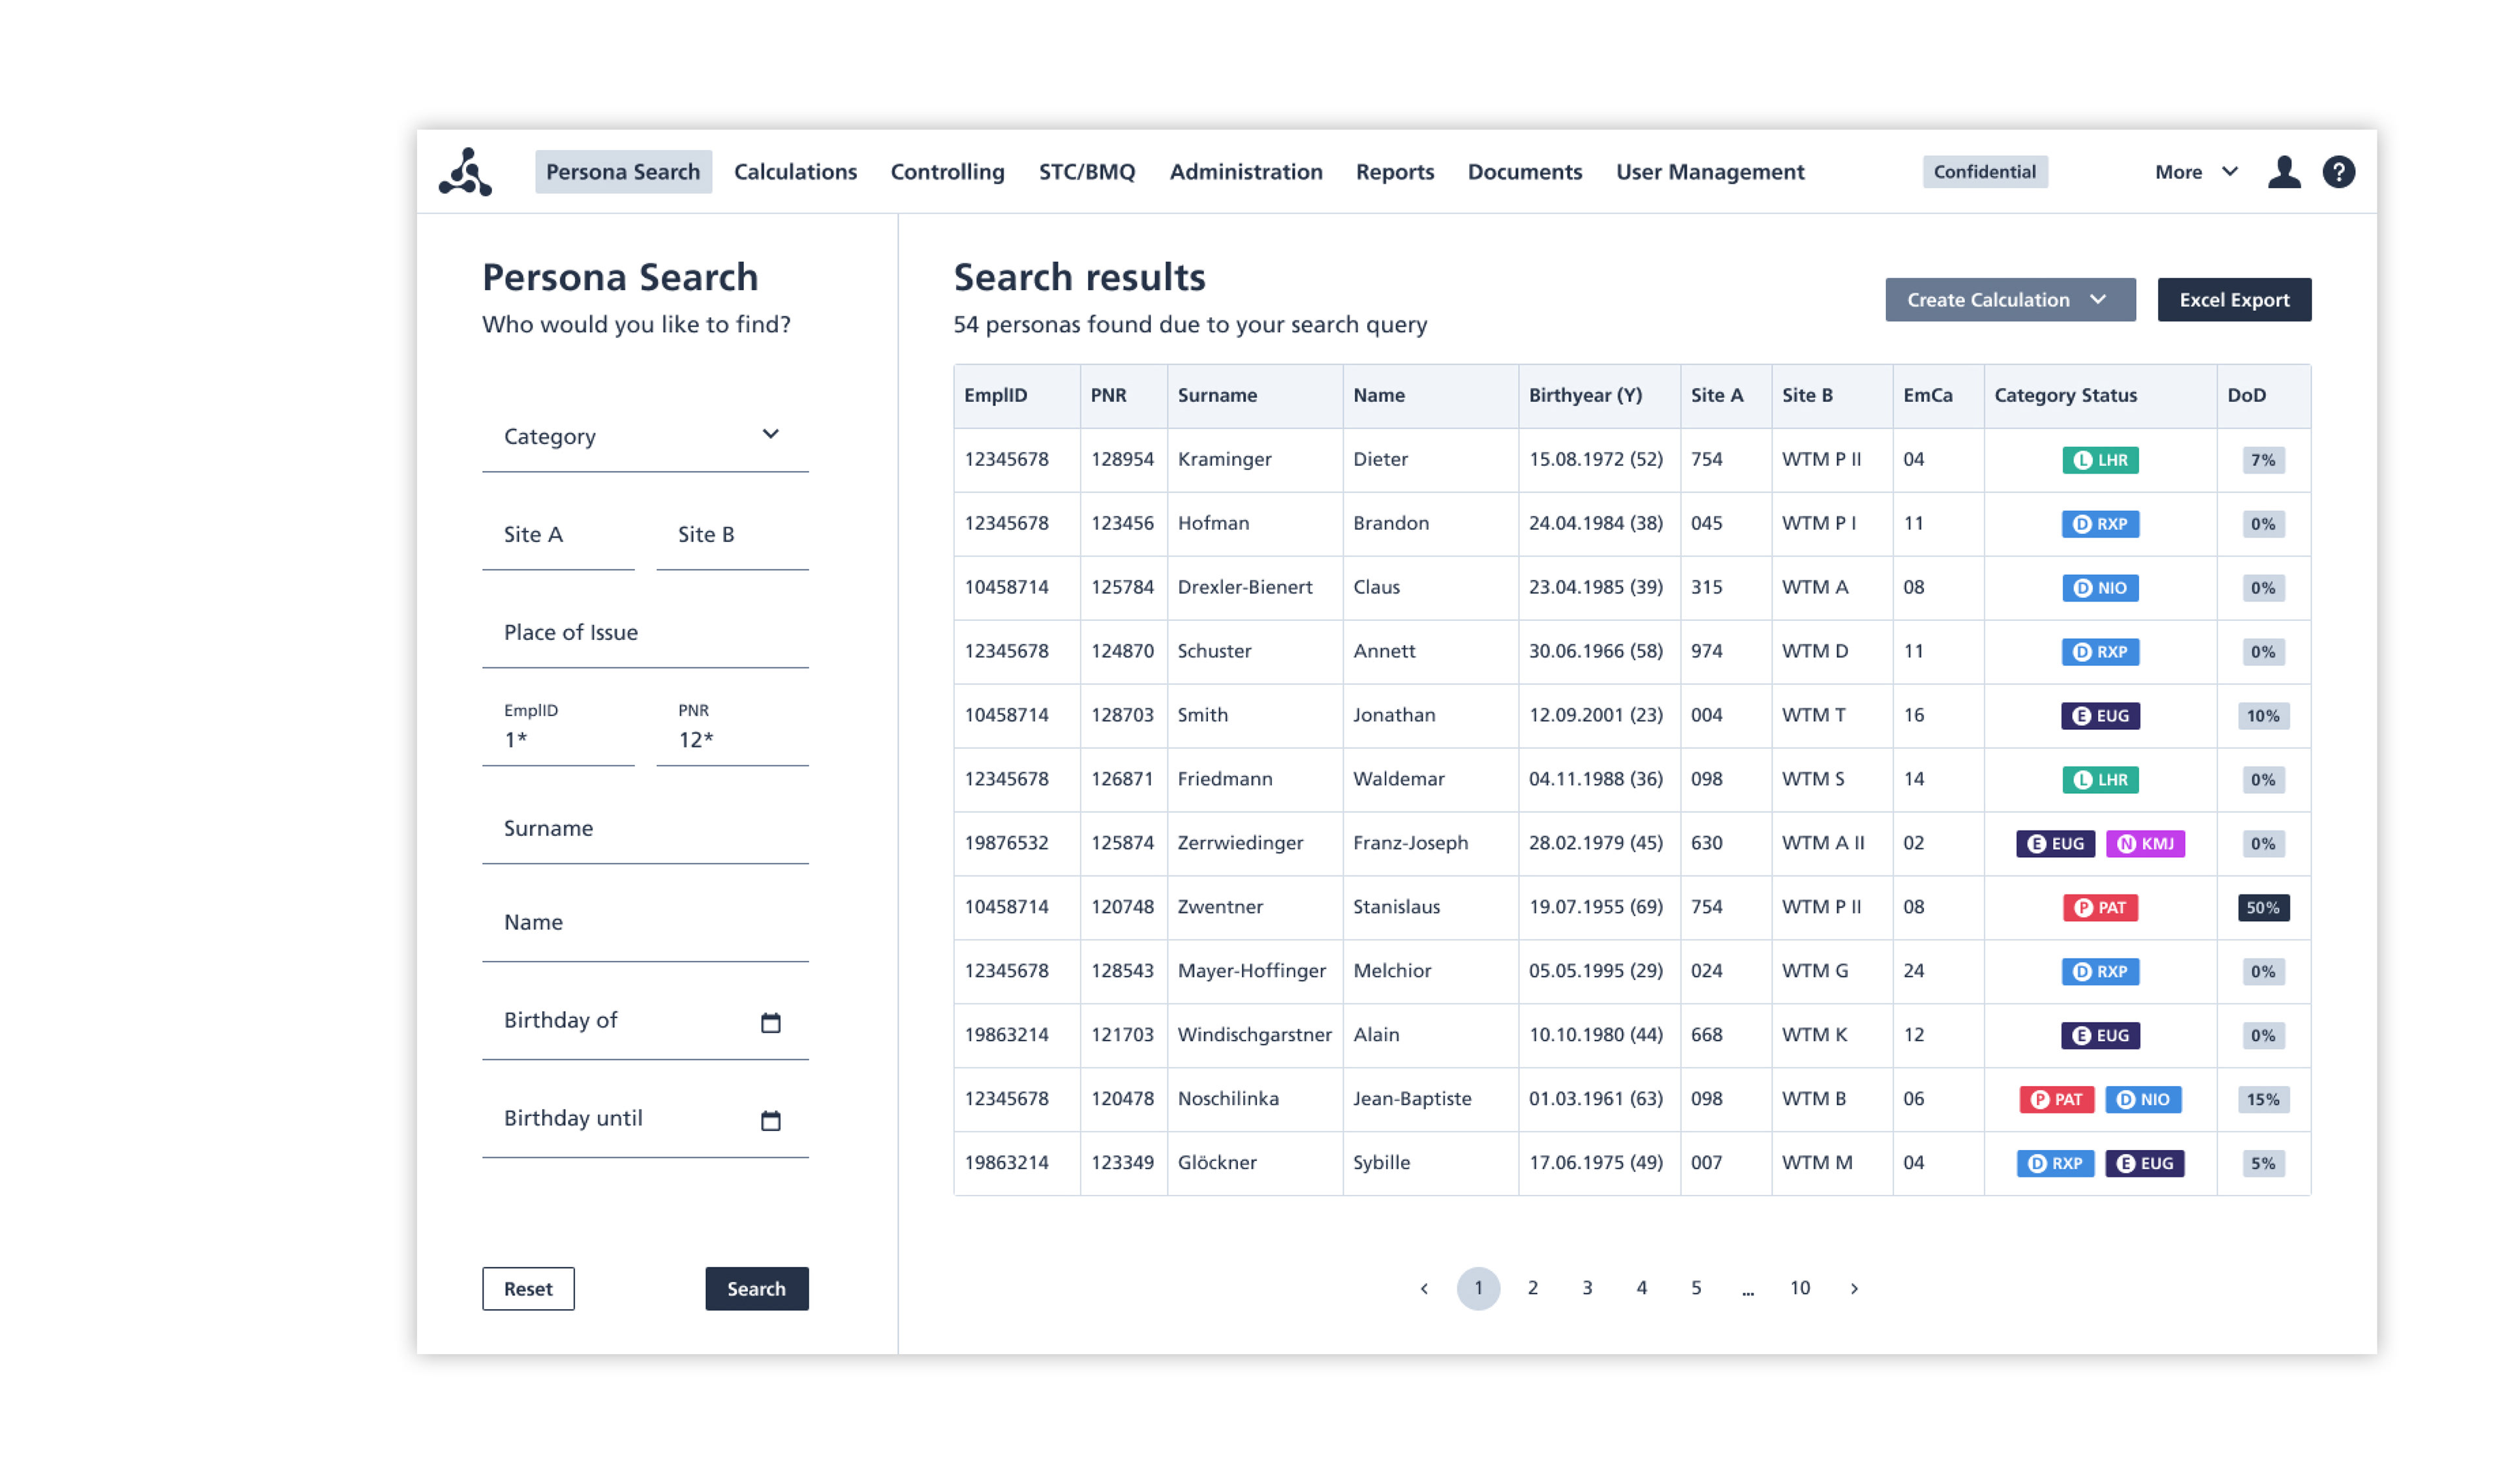Open the Birthday until calendar icon
The image size is (2506, 1484).
(770, 1120)
